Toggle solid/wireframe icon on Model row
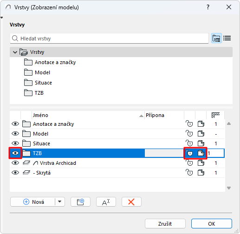Screen dimensions: 240x234 click(201, 134)
